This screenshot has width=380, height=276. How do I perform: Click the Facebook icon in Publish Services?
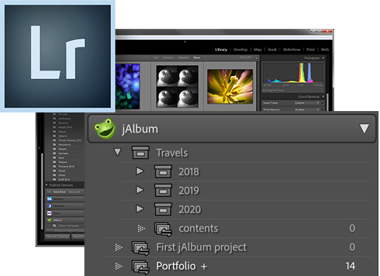(x=50, y=206)
